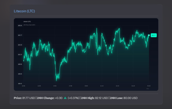Screen dimensions: 172x109
Task: Click the 'Price:' label in the footer
Action: [18, 98]
